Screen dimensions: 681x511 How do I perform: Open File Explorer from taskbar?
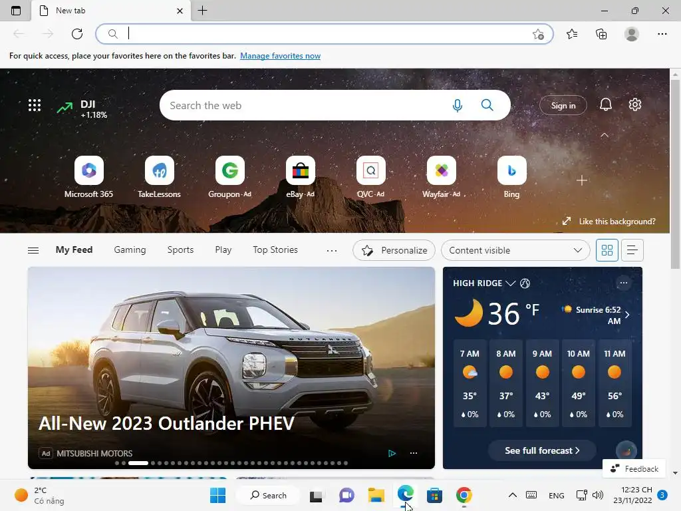pyautogui.click(x=376, y=495)
